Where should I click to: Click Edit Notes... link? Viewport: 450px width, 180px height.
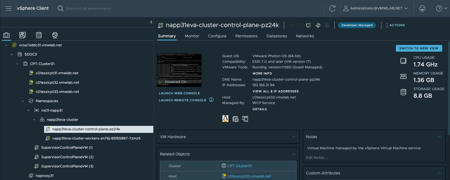316,158
